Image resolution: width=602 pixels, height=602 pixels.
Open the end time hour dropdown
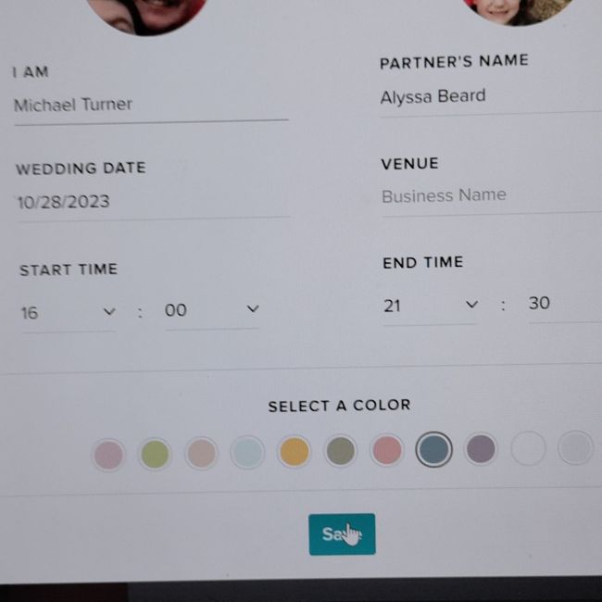coord(430,307)
